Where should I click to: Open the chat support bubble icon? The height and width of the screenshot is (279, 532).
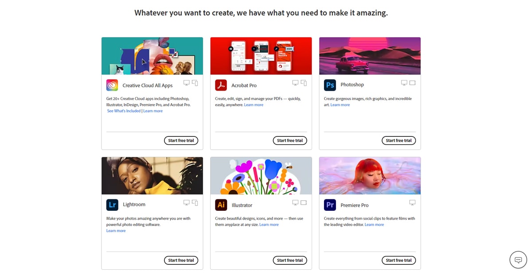pos(518,260)
